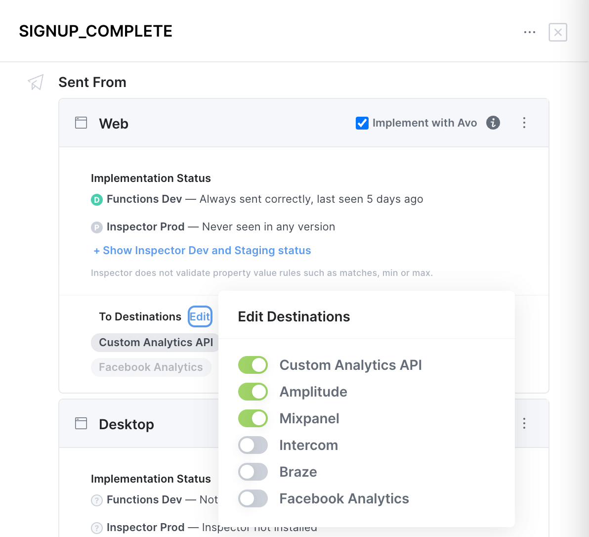Click the Desktop platform window icon
This screenshot has width=589, height=537.
[81, 423]
